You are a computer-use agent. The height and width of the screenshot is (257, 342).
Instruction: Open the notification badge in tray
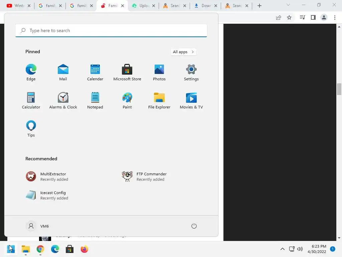coord(333,249)
